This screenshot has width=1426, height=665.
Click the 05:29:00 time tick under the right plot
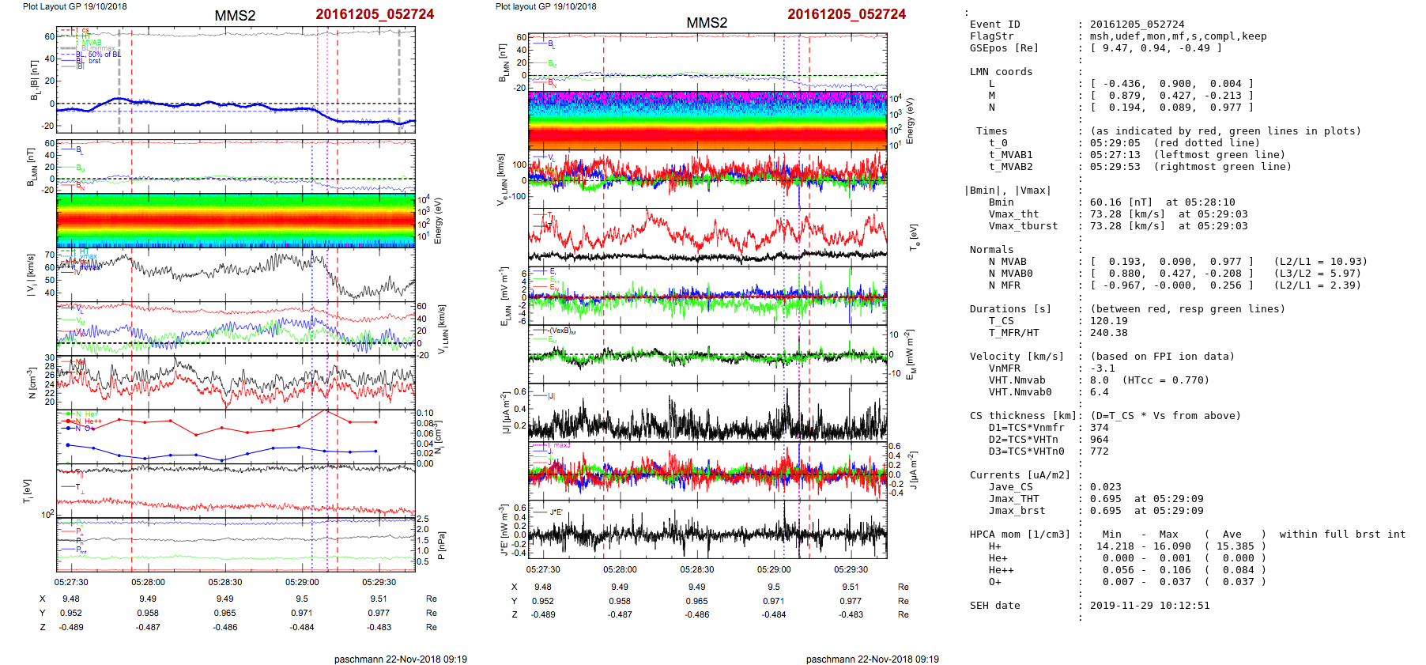point(773,569)
